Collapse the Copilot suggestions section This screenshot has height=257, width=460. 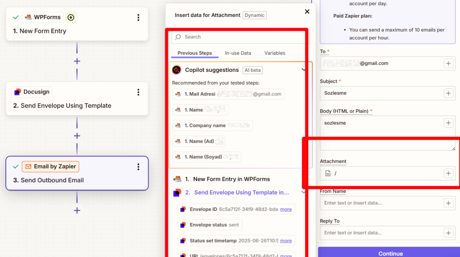pos(304,70)
